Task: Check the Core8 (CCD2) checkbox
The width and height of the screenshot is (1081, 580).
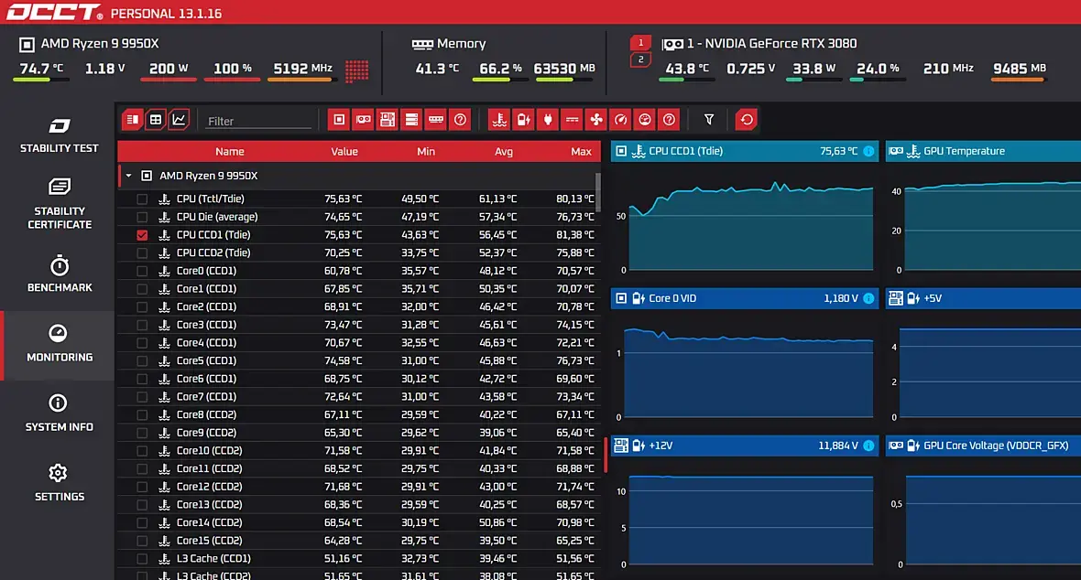Action: (x=142, y=414)
